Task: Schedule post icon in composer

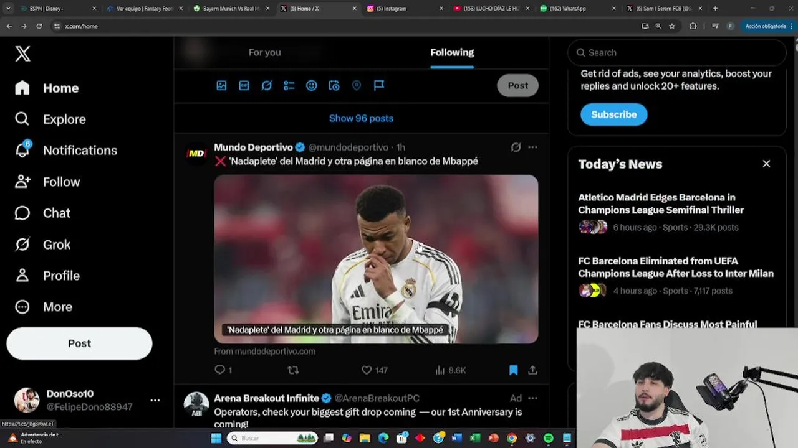Action: coord(334,85)
